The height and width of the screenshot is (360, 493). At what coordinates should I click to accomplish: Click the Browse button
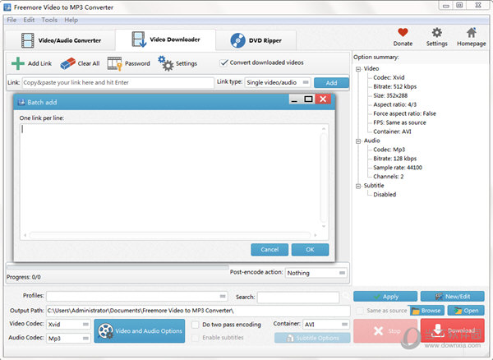click(426, 311)
